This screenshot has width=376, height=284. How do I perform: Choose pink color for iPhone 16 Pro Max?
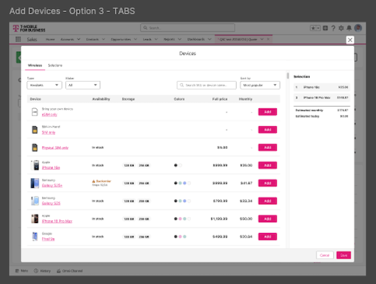coord(180,219)
